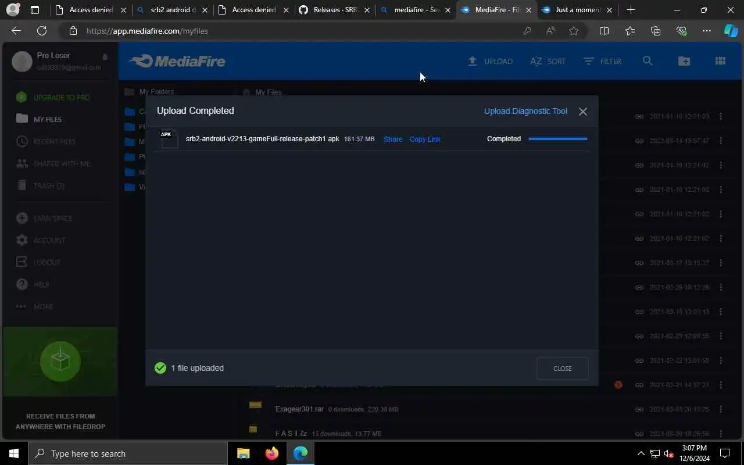
Task: Open HELP in the sidebar
Action: pos(33,284)
